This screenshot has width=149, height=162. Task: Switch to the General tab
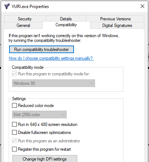point(23,25)
